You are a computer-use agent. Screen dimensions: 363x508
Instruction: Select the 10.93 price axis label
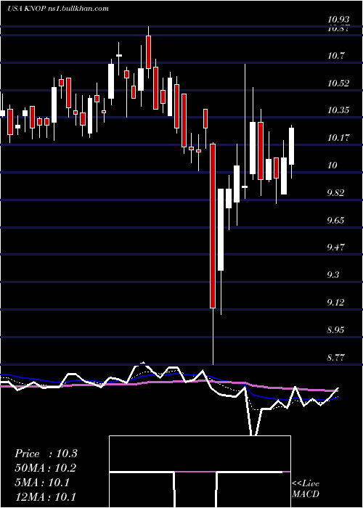pos(338,20)
